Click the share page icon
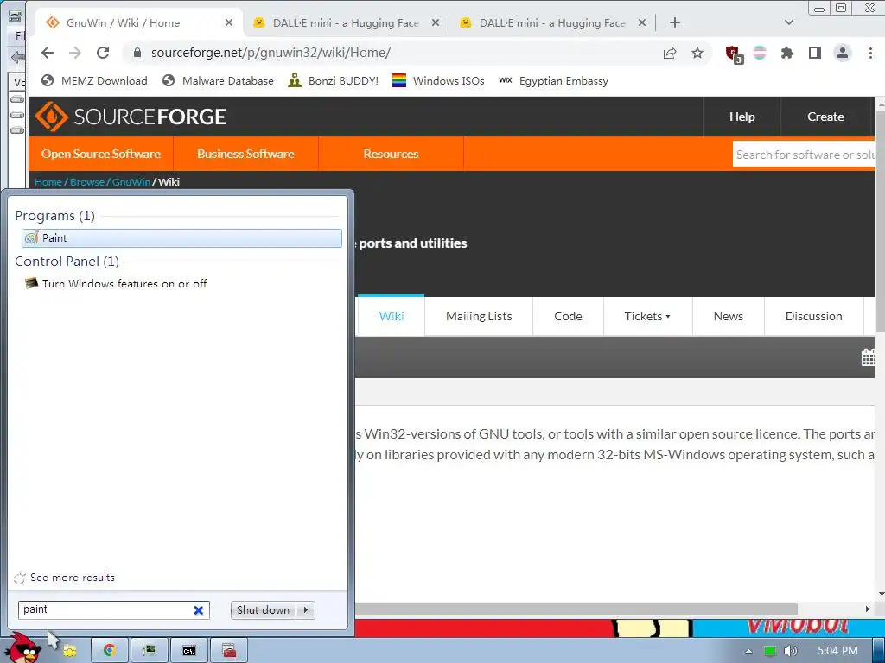 coord(670,53)
